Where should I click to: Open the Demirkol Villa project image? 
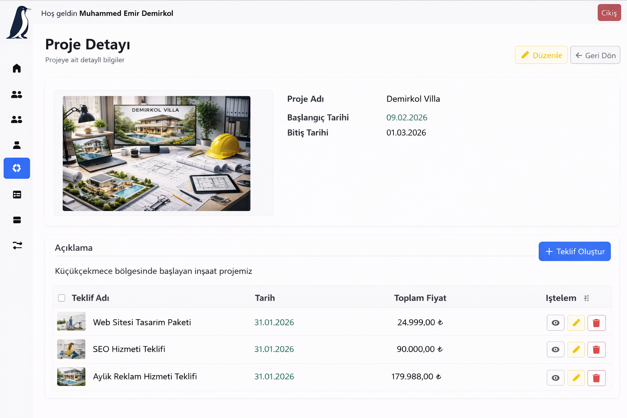156,153
